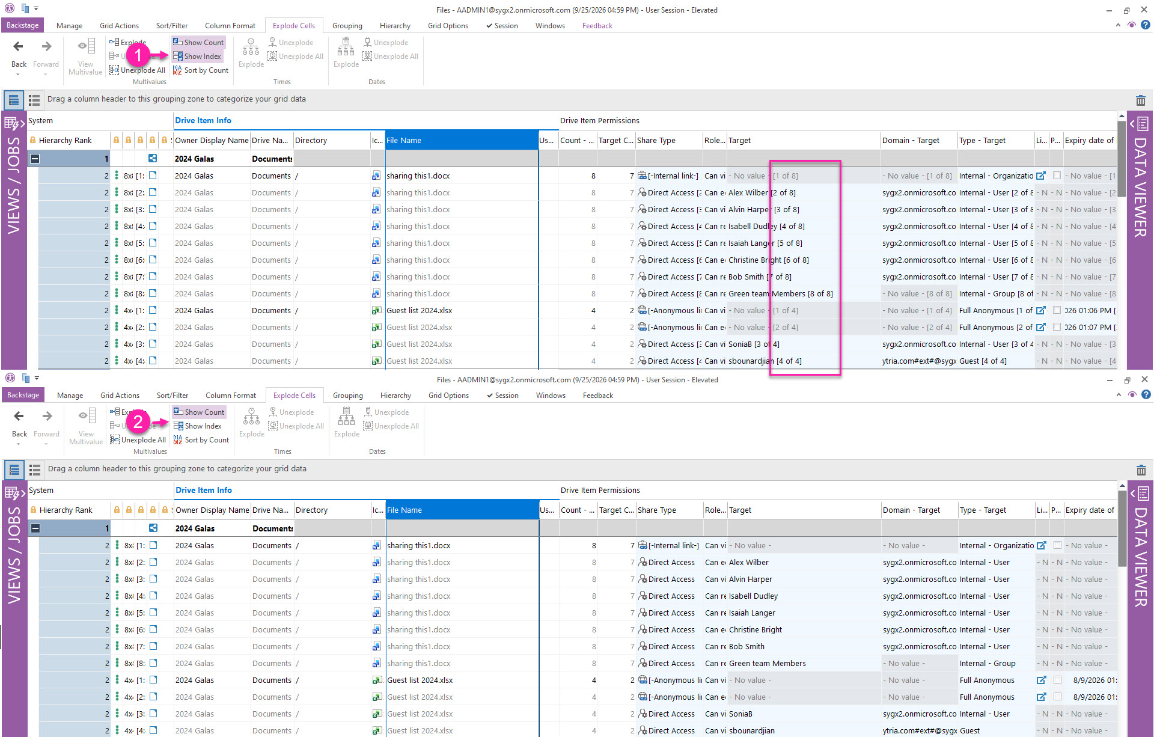
Task: Choose Unexplode under Times in bottom window
Action: (291, 412)
